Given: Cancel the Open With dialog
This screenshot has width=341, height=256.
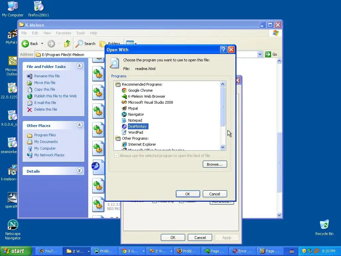Looking at the screenshot, I should [x=215, y=194].
